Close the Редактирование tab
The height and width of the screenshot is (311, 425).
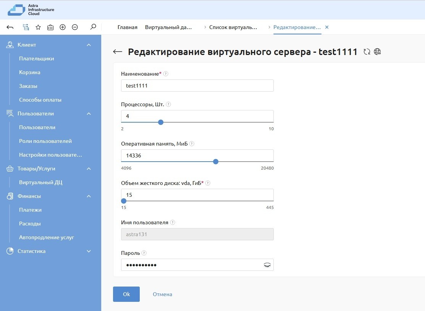326,28
